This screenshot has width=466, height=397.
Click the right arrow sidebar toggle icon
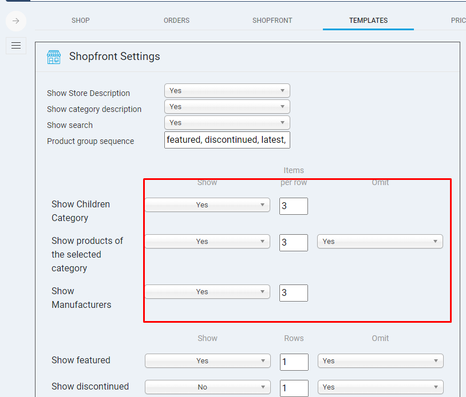(16, 21)
